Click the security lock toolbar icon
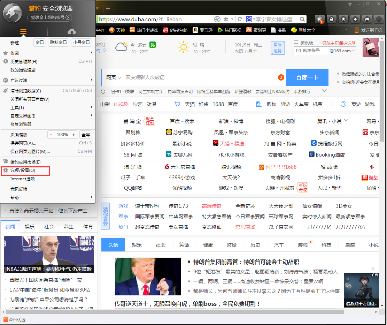This screenshot has height=325, width=387. pyautogui.click(x=332, y=19)
